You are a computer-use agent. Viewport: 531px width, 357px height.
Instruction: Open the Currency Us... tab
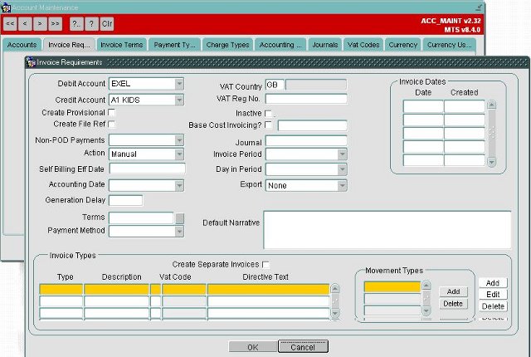[450, 45]
